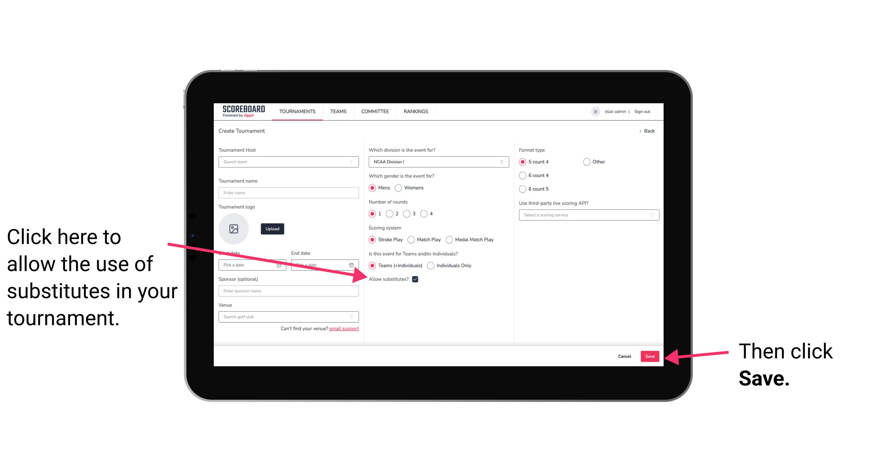
Task: Expand the Use third-party live scoring API dropdown
Action: (587, 215)
